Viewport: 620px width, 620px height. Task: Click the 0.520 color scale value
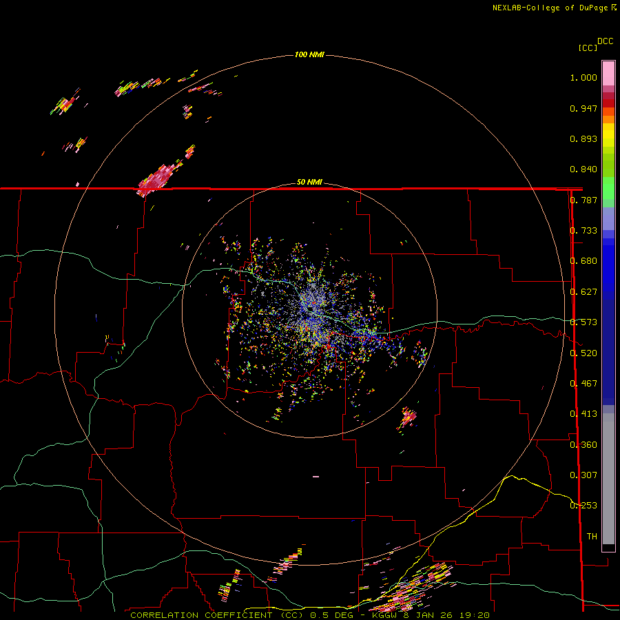pyautogui.click(x=583, y=353)
